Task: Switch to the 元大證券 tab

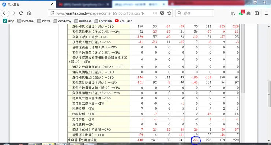Action: (28, 4)
